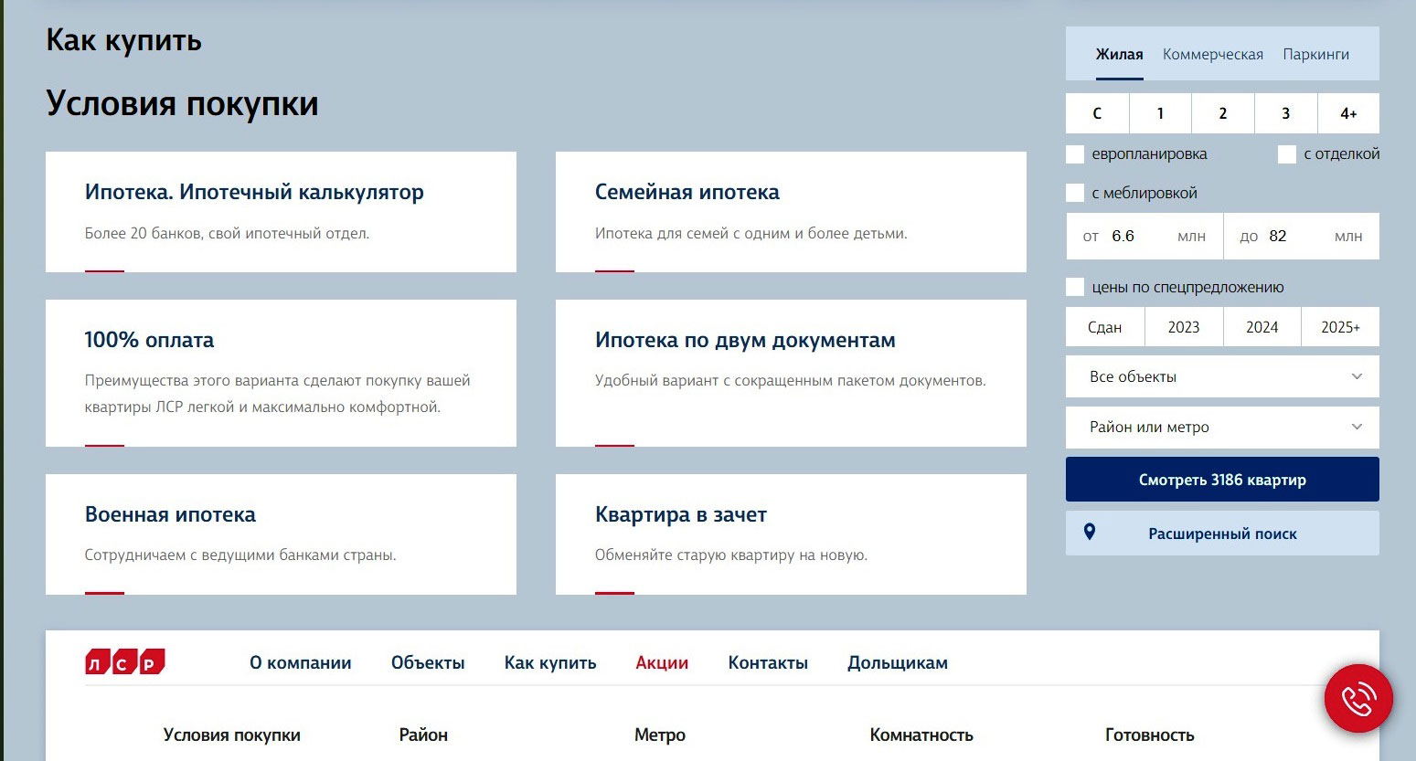
Task: Click the LSR logo
Action: 125,662
